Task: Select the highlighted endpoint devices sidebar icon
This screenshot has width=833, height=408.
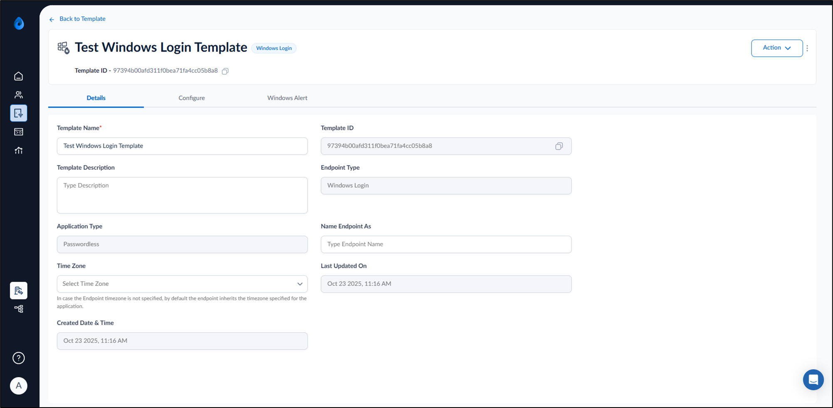Action: pyautogui.click(x=19, y=113)
